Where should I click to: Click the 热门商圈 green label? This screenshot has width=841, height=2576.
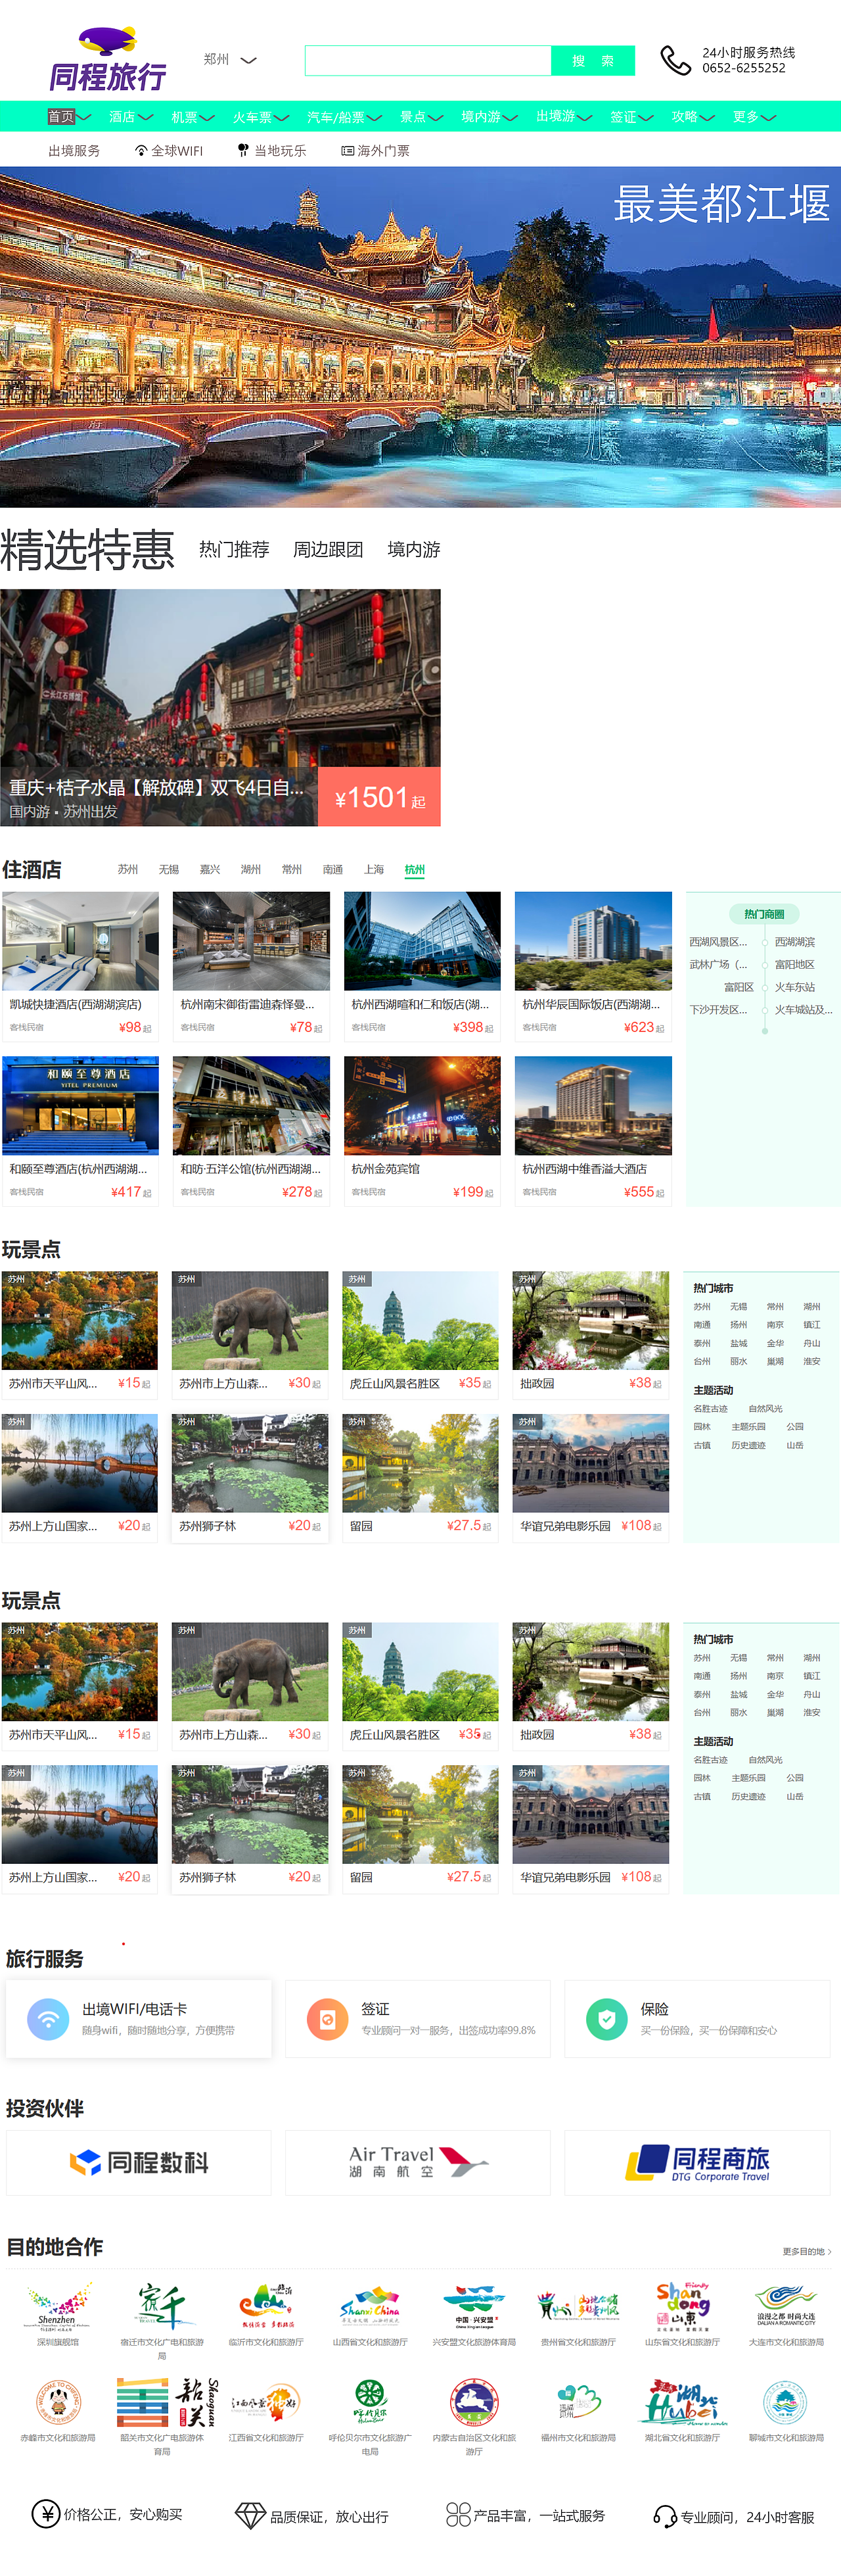[x=764, y=914]
